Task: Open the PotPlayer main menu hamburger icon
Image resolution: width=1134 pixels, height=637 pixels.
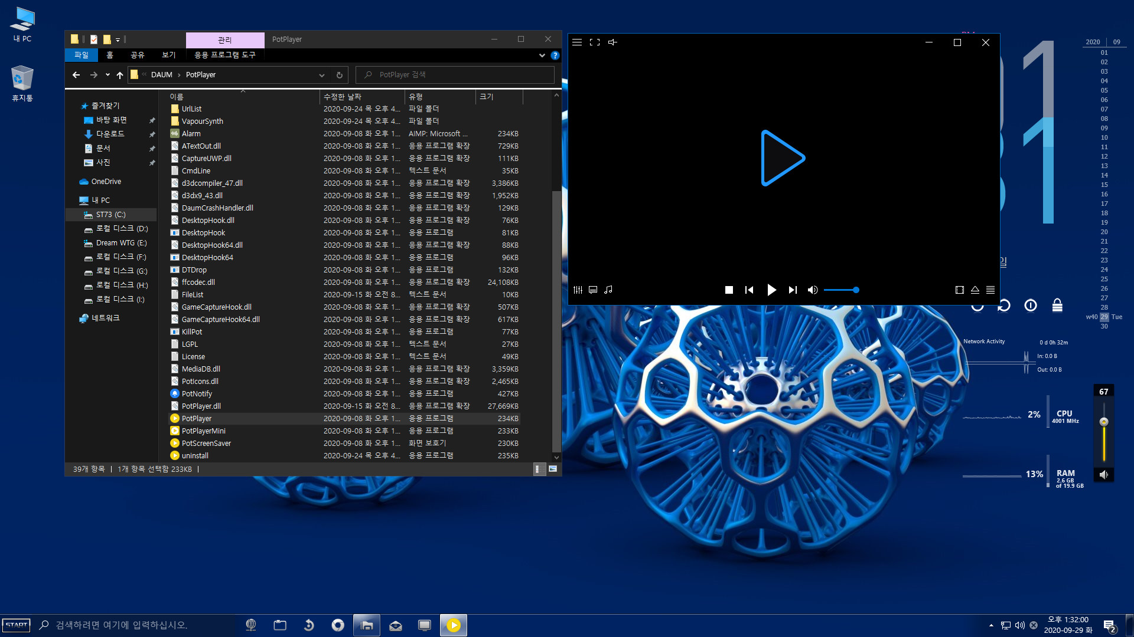Action: (x=577, y=42)
